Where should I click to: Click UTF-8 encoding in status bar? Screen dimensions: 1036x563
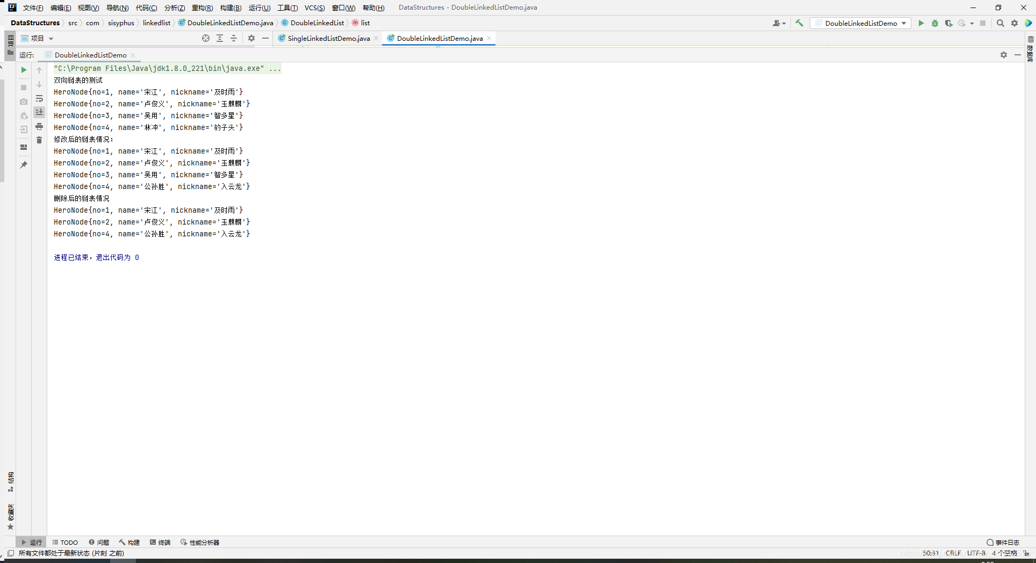click(x=976, y=553)
